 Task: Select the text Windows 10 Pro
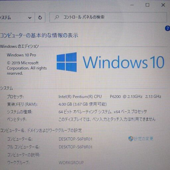(x=22, y=55)
